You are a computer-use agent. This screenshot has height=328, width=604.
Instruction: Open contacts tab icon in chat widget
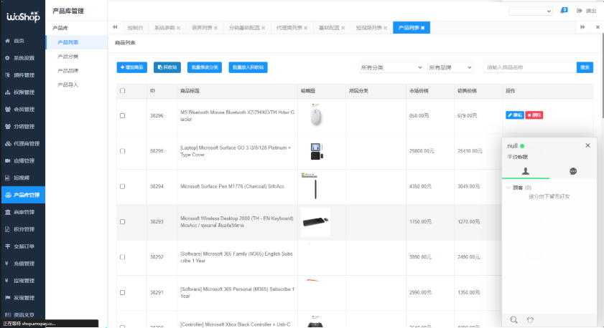point(526,171)
